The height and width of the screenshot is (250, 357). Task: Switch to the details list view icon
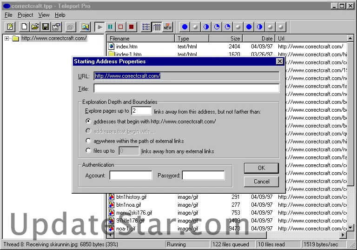pos(157,27)
